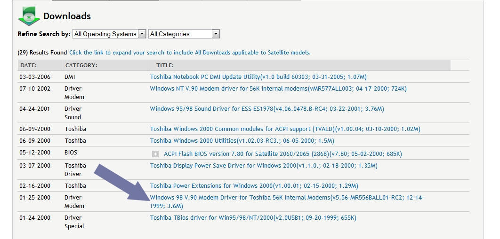Click the DATE column header
Image resolution: width=500 pixels, height=239 pixels.
point(28,65)
